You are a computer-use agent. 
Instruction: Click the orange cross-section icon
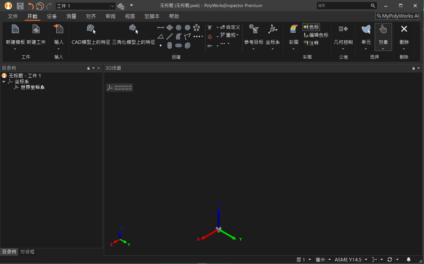tap(210, 36)
